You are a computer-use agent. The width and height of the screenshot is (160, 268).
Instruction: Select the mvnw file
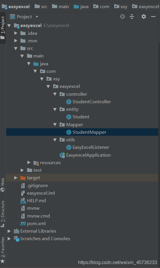[x=33, y=208]
